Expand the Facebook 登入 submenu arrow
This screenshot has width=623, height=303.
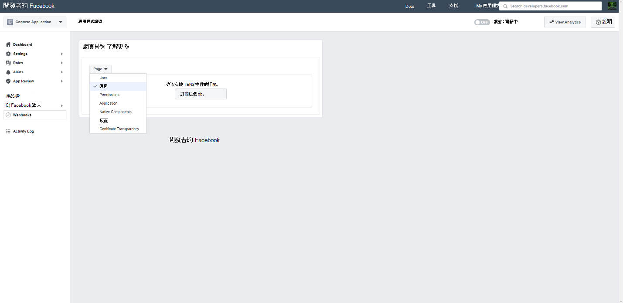[62, 106]
